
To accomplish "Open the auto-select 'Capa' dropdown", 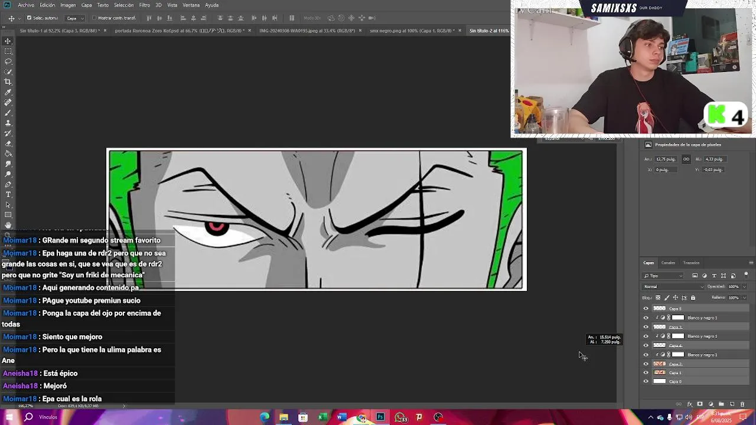I will click(74, 18).
